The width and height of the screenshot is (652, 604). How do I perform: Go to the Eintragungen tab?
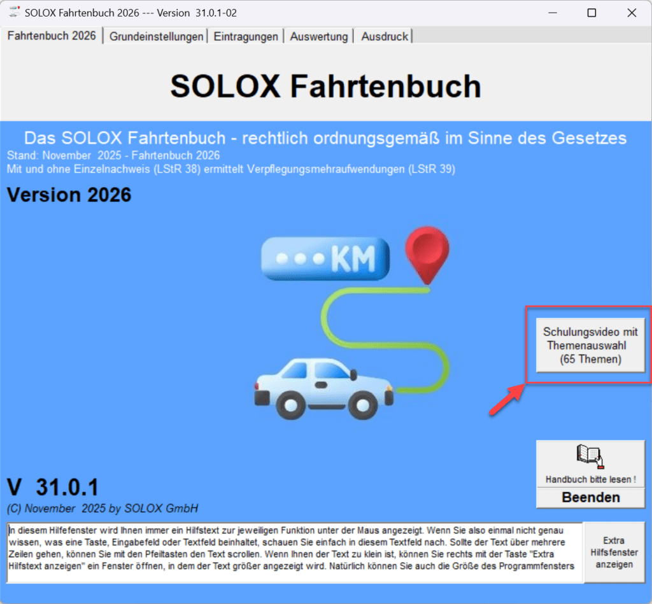[246, 36]
